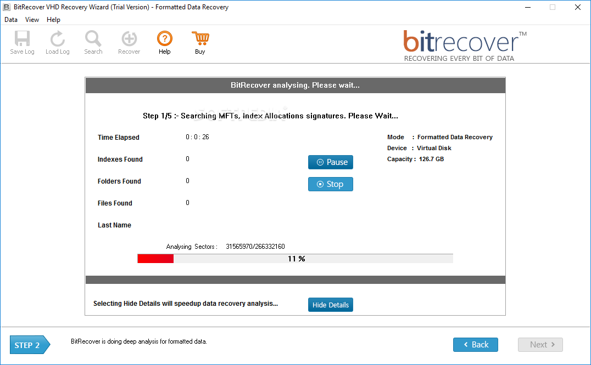This screenshot has height=365, width=591.
Task: Click the Save Log toolbar icon
Action: [22, 43]
